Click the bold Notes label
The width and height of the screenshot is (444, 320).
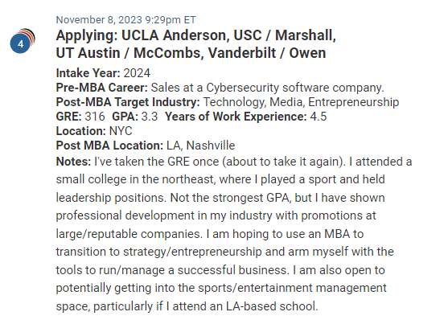[x=73, y=162]
